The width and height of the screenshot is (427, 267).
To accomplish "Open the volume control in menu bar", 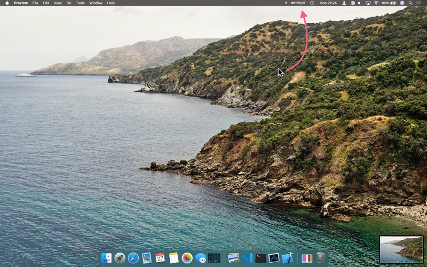I will 359,3.
